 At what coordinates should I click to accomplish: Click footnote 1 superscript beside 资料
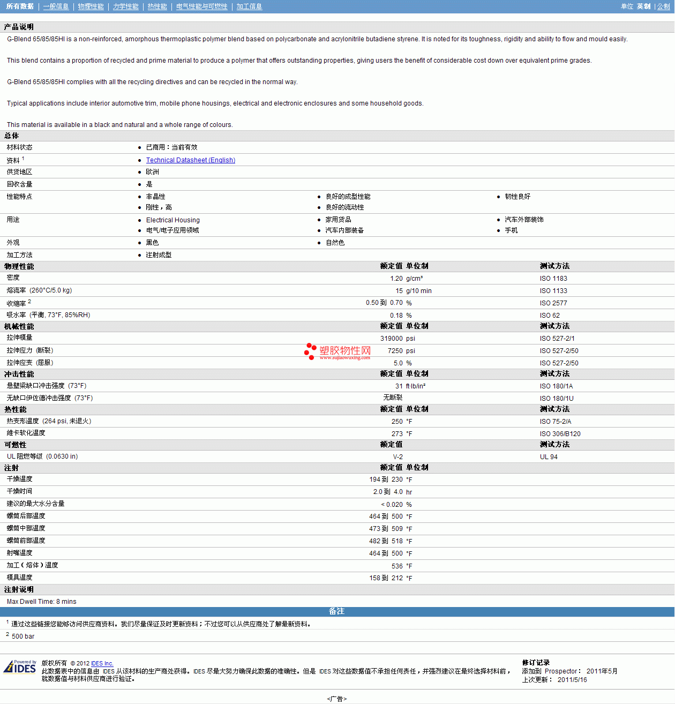[23, 159]
